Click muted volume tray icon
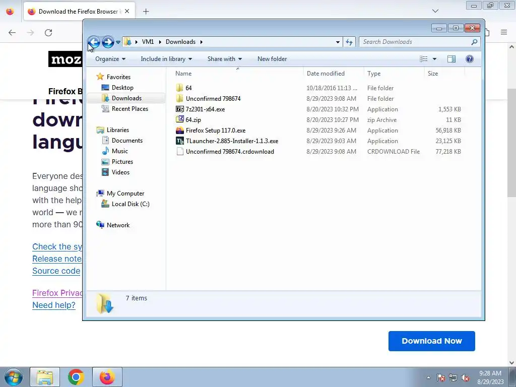The image size is (516, 387). [465, 378]
